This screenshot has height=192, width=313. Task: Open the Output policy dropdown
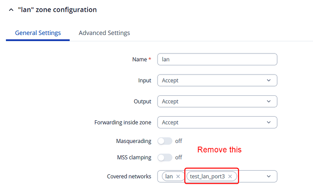point(217,102)
